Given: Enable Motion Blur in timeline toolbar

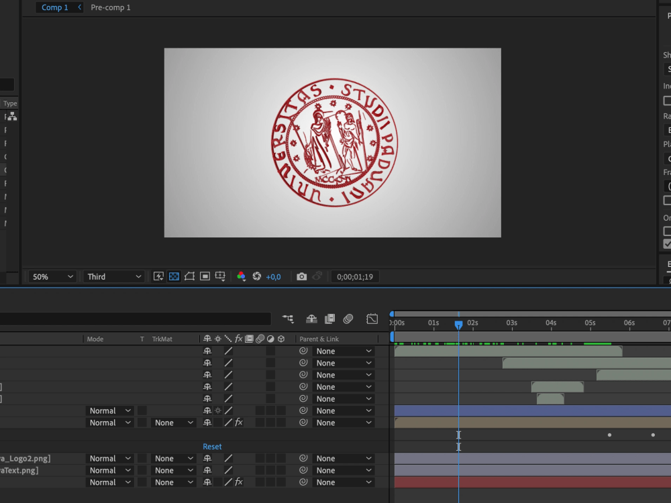Looking at the screenshot, I should [348, 319].
